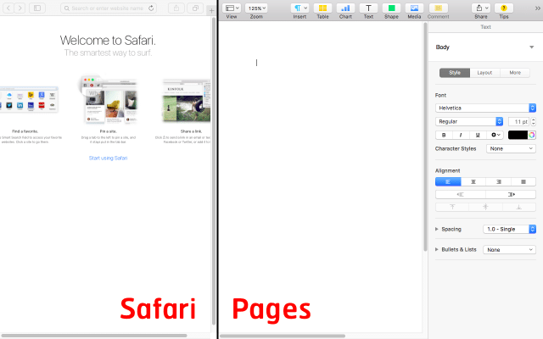
Task: Click font size stepper arrows
Action: [534, 121]
